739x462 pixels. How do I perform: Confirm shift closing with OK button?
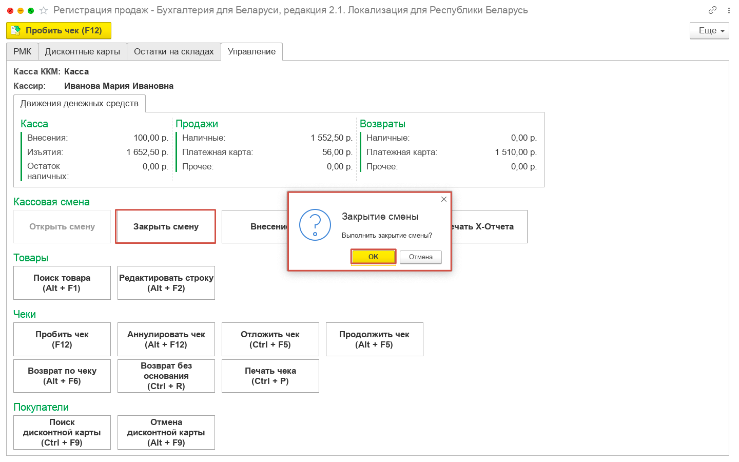[373, 257]
